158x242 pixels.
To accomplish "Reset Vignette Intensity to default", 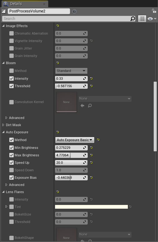I will (91, 41).
